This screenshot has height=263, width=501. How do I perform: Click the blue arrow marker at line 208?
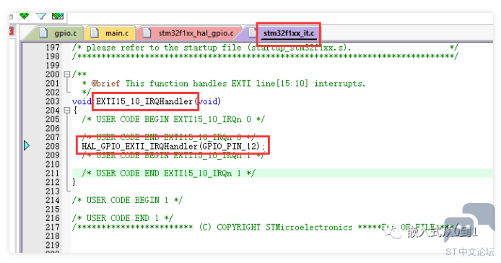point(27,146)
